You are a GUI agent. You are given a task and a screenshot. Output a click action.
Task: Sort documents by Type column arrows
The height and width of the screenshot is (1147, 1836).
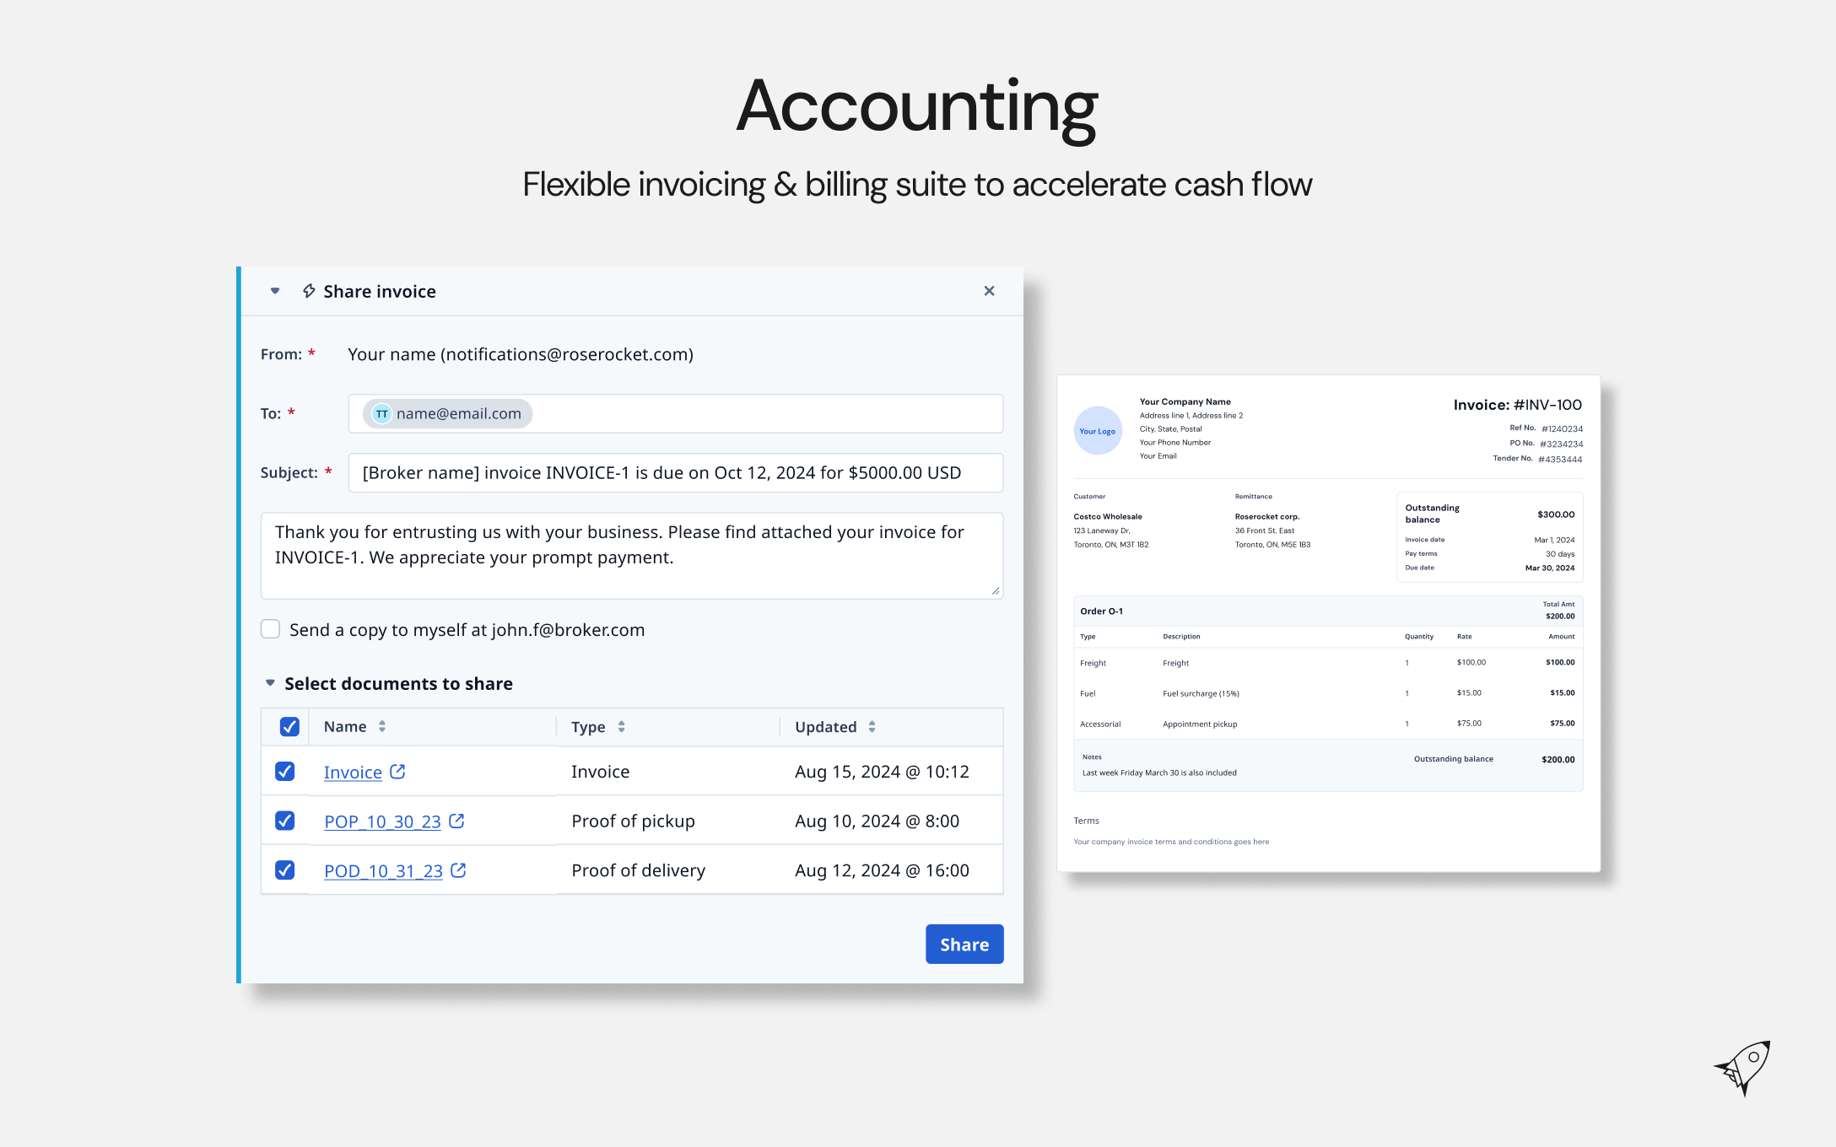(621, 726)
